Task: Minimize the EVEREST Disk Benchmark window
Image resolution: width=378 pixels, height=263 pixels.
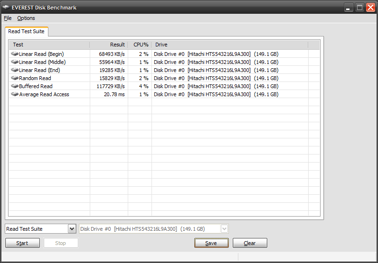Action: [x=349, y=8]
